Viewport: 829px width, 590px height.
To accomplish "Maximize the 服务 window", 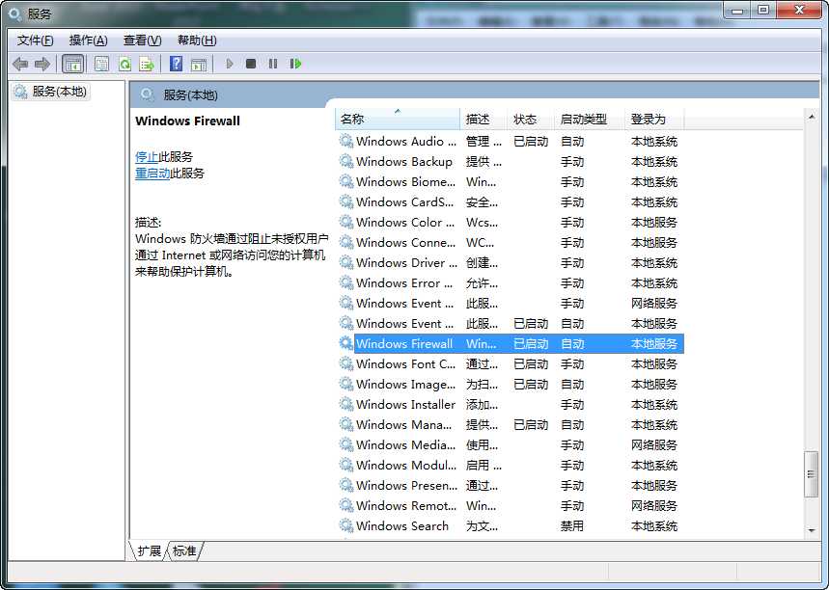I will point(763,10).
